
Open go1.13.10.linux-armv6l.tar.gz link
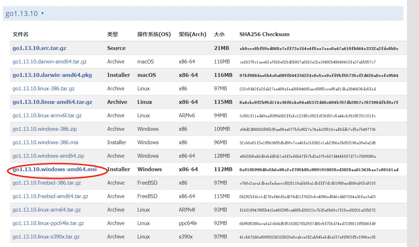(x=47, y=116)
